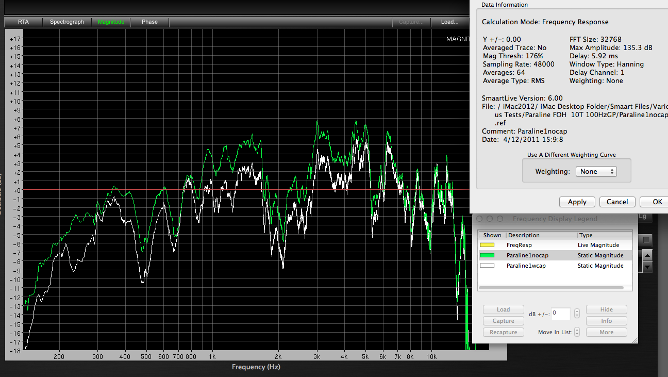Screen dimensions: 668x377
Task: Click the grayed Capture... button above the plot
Action: coord(411,22)
